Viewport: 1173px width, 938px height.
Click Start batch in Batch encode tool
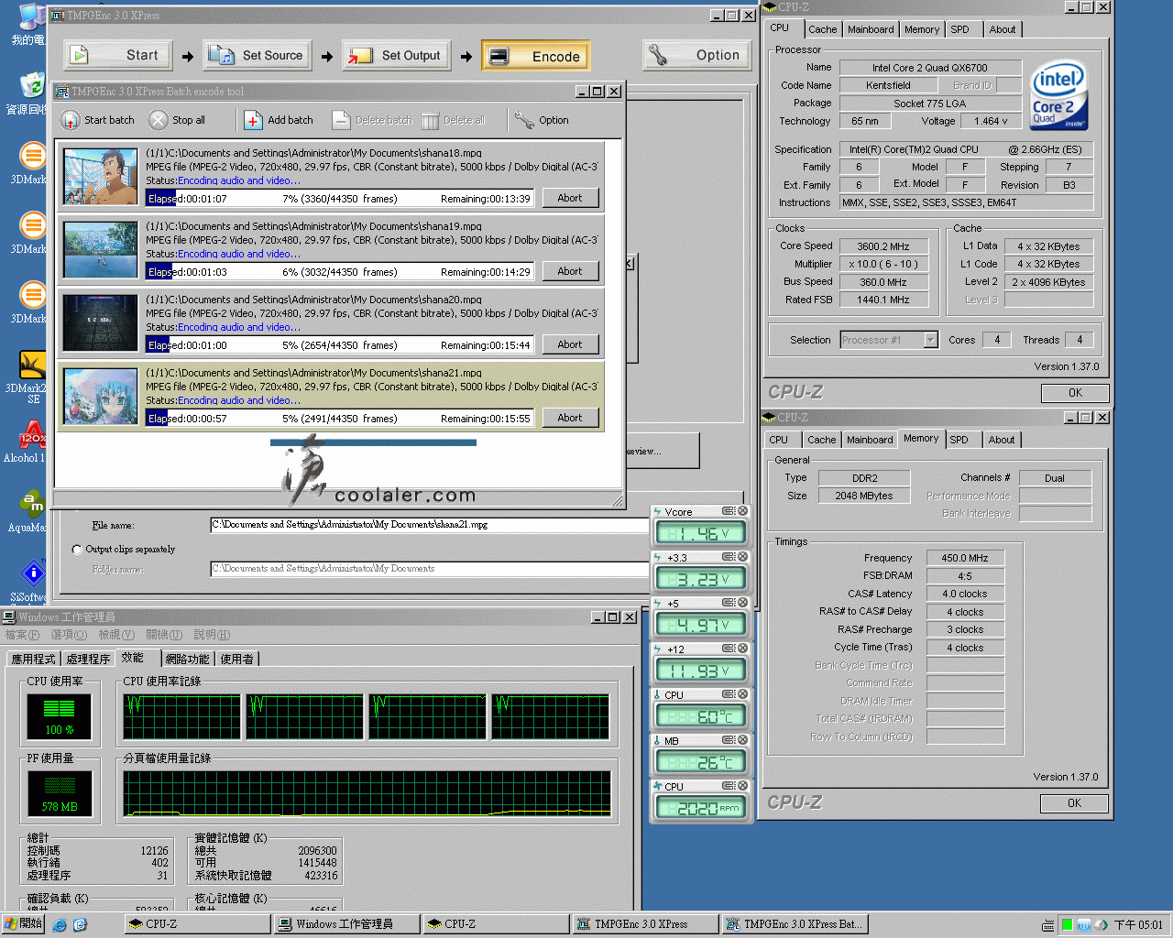pyautogui.click(x=98, y=120)
